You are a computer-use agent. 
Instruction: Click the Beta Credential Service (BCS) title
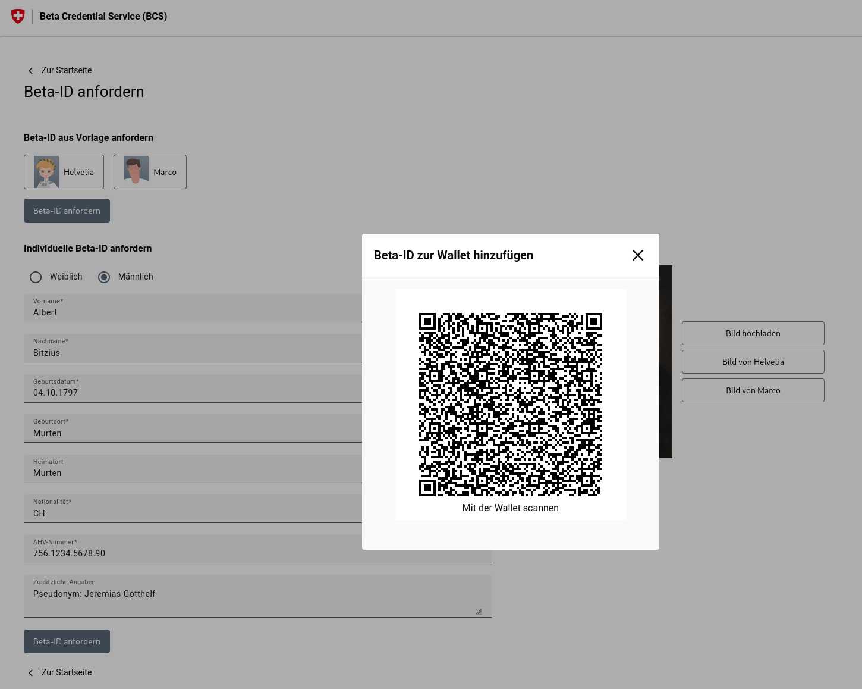pos(103,16)
